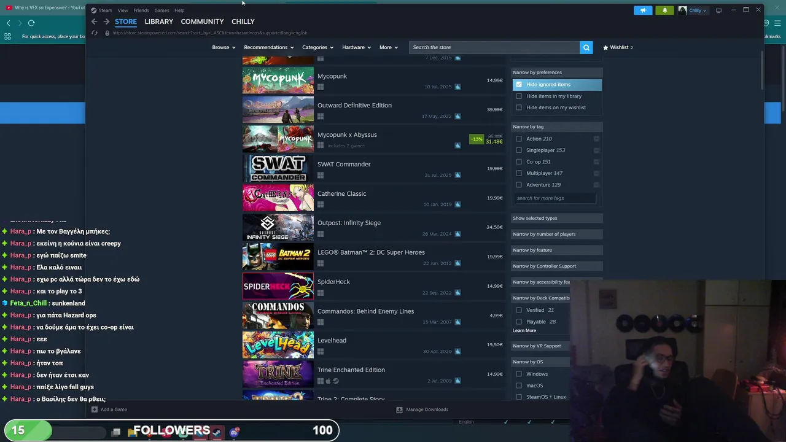The image size is (786, 442).
Task: Expand Narrow by Controller Support
Action: tap(557, 266)
